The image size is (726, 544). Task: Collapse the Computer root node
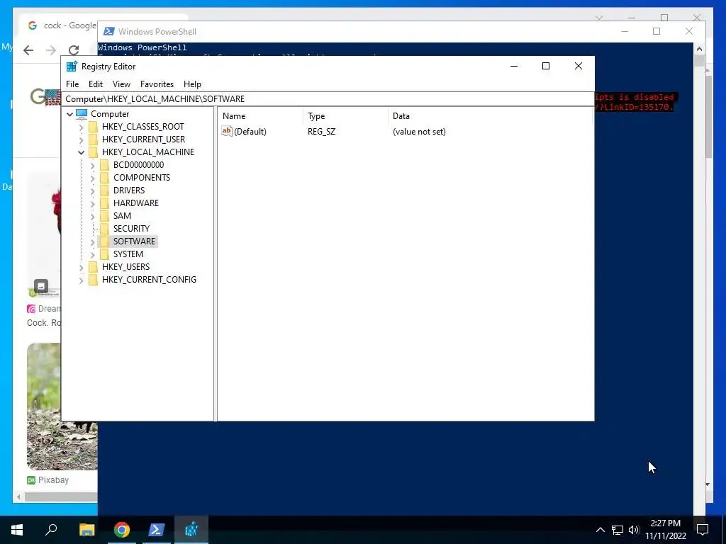(x=70, y=114)
